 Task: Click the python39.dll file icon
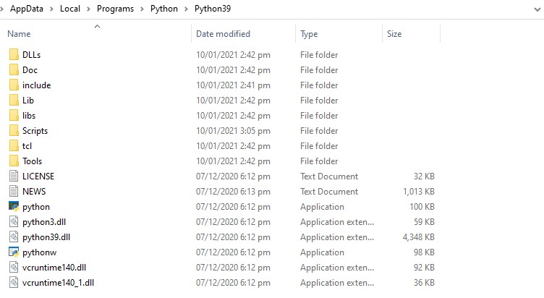coord(14,237)
